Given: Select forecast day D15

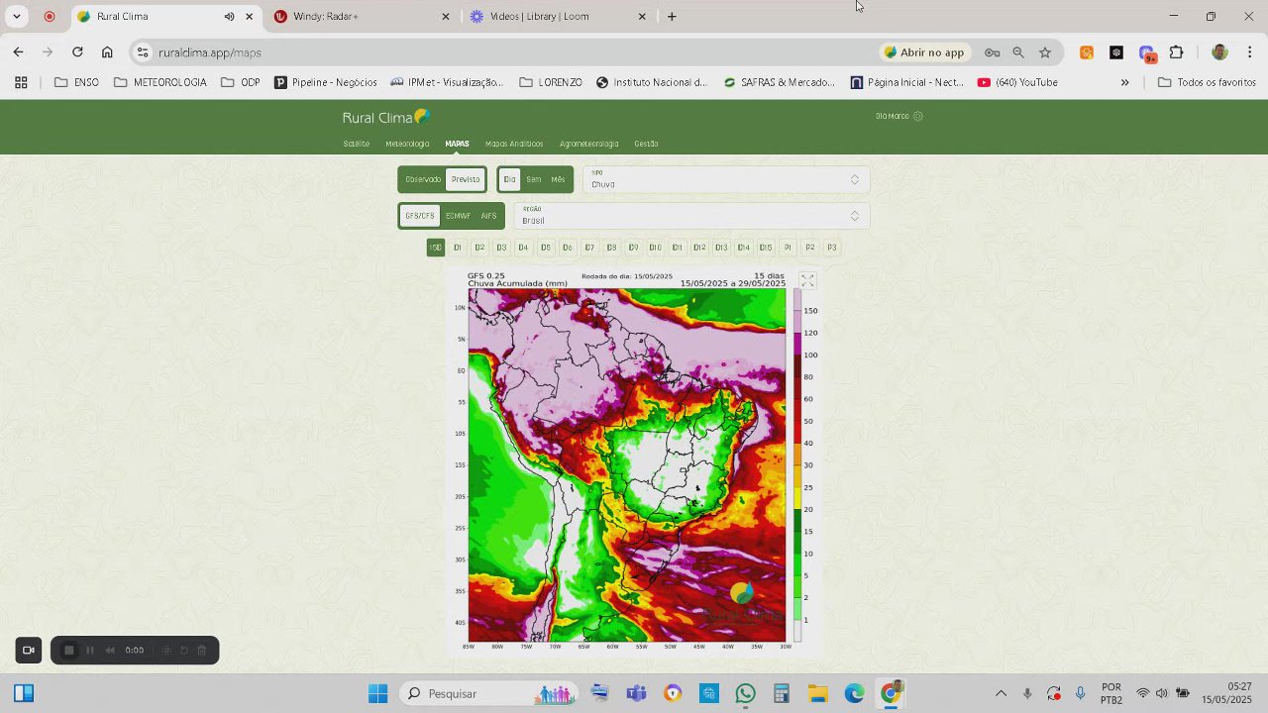Looking at the screenshot, I should tap(765, 248).
